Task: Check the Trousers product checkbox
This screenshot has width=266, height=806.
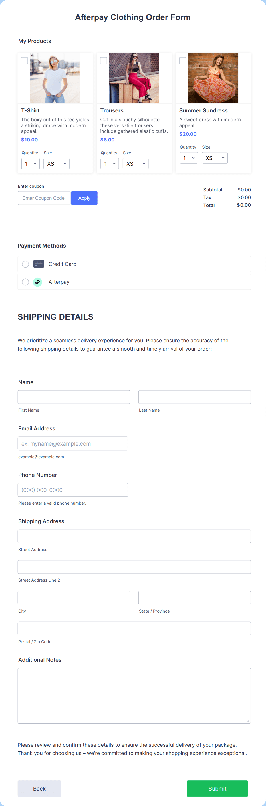Action: (x=103, y=61)
